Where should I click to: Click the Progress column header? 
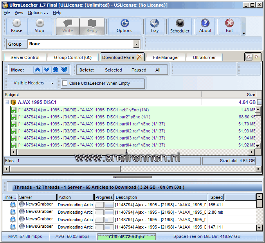pyautogui.click(x=104, y=197)
